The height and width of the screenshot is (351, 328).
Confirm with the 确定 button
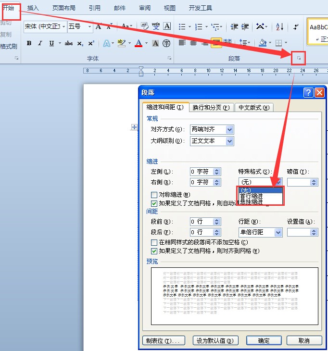click(264, 341)
